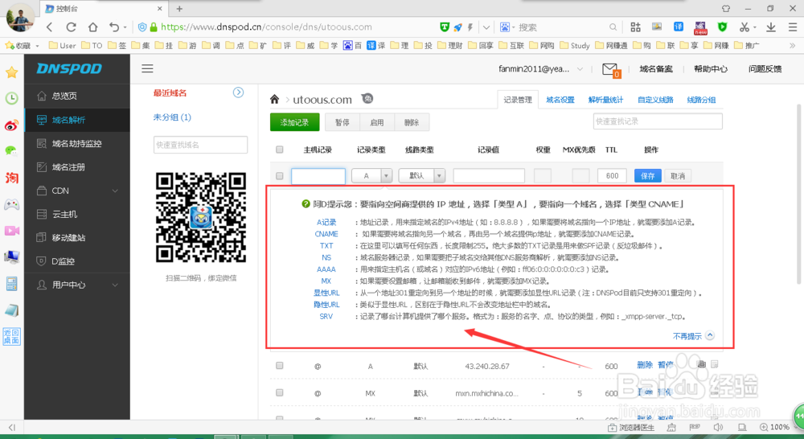Open Taobao icon in browser sidebar

point(12,178)
